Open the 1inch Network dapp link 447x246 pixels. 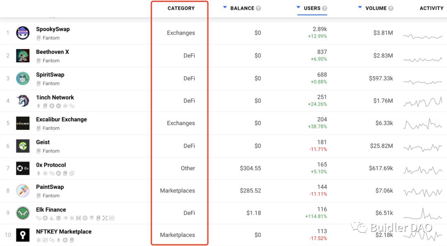point(55,98)
